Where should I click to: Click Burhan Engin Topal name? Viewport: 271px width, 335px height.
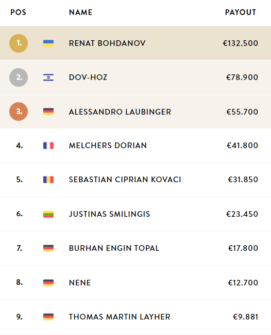(114, 248)
